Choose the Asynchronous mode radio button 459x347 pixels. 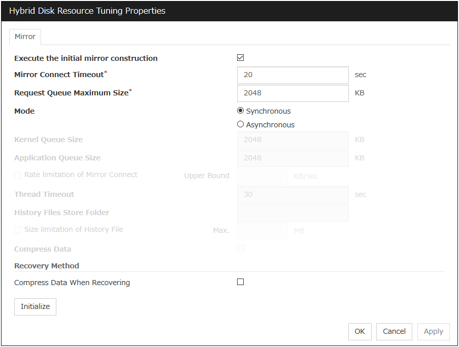(x=241, y=125)
